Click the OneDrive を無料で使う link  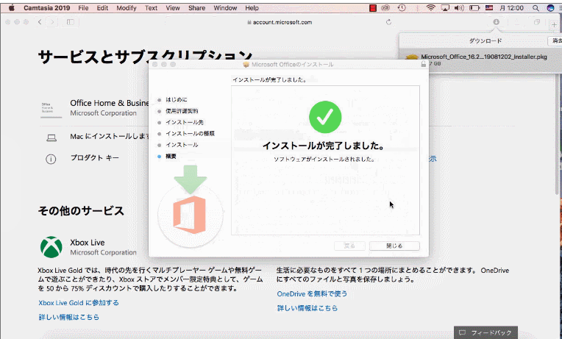point(312,294)
